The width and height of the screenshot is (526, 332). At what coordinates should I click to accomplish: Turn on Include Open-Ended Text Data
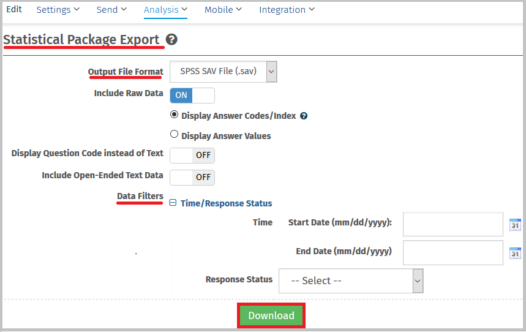coord(192,178)
